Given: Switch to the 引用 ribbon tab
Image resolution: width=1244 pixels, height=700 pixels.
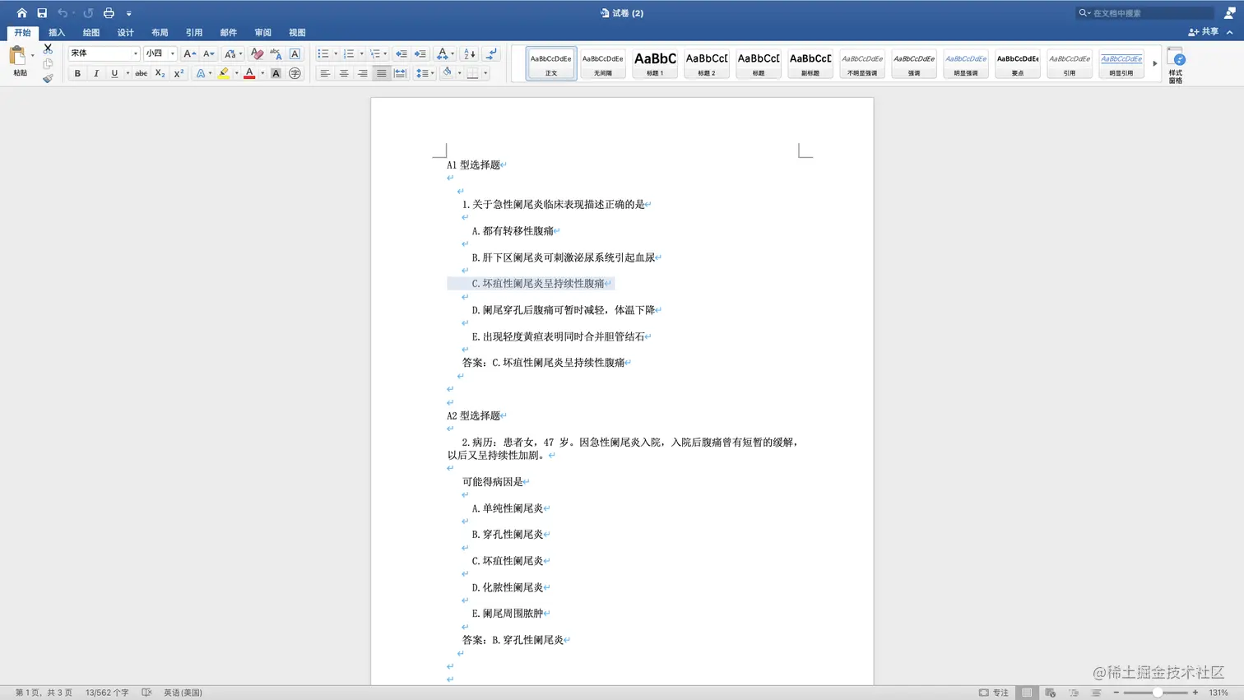Looking at the screenshot, I should [194, 33].
